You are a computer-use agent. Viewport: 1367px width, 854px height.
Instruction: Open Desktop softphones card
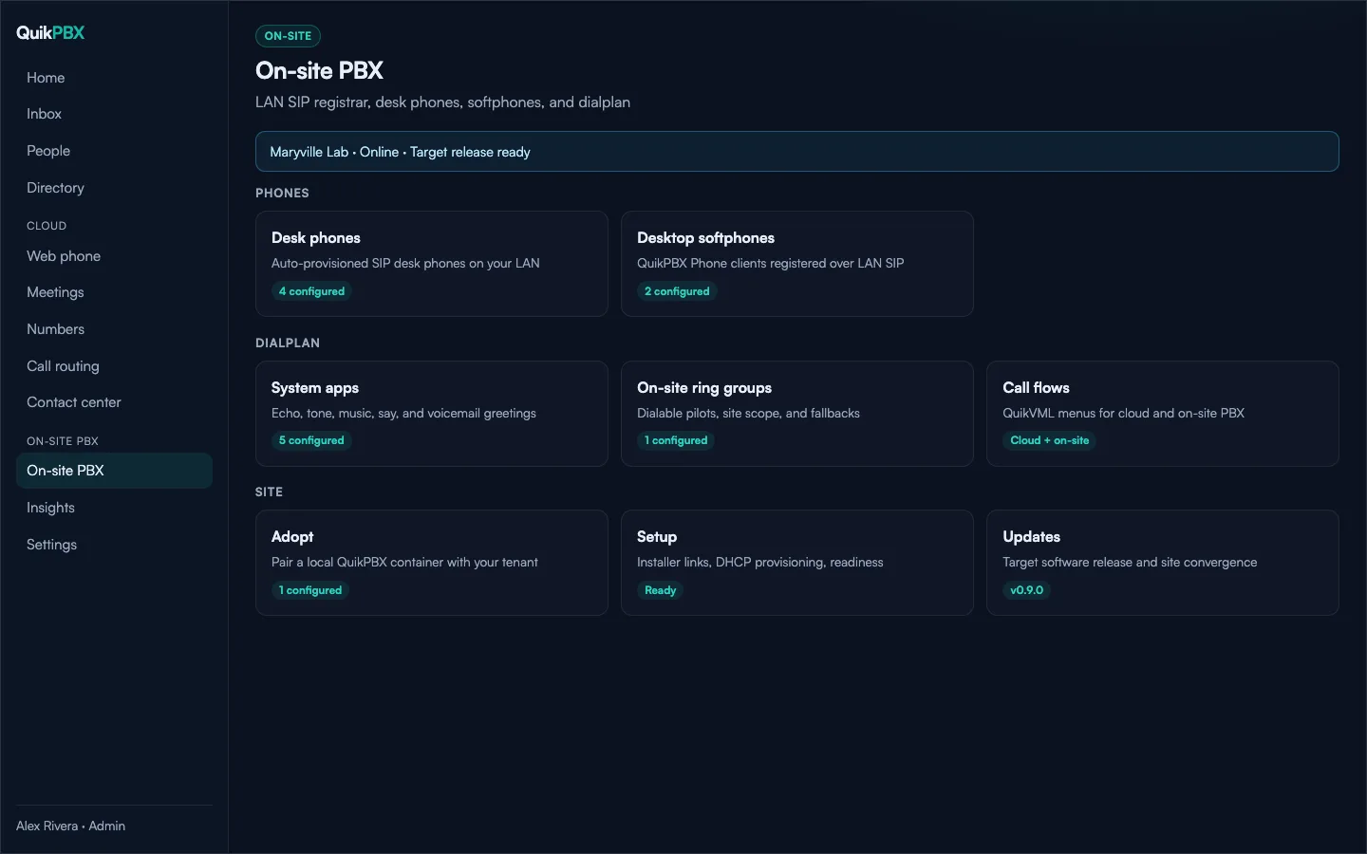[797, 264]
